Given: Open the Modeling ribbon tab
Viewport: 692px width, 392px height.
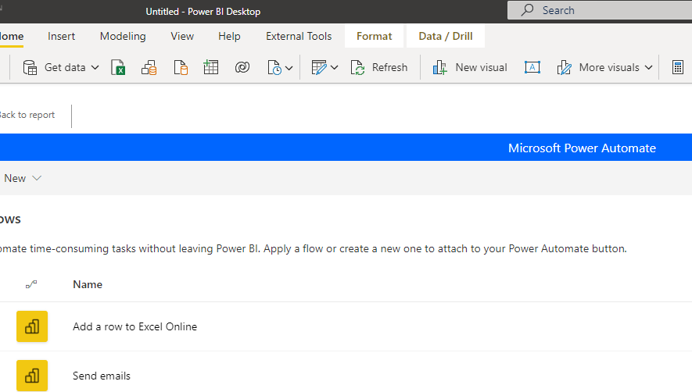Looking at the screenshot, I should [123, 36].
